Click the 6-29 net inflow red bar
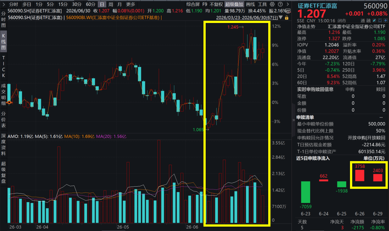The width and height of the screenshot is (389, 231). tap(378, 177)
